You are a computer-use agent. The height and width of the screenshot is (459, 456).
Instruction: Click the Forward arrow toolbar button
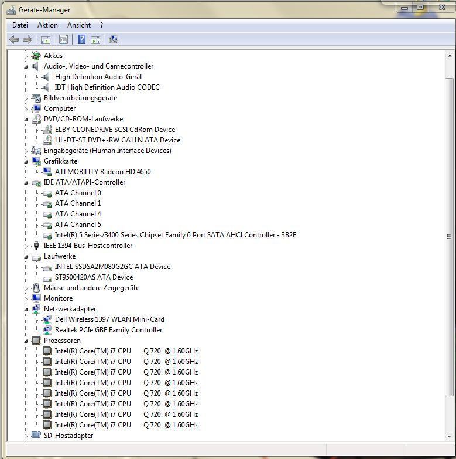pyautogui.click(x=27, y=39)
